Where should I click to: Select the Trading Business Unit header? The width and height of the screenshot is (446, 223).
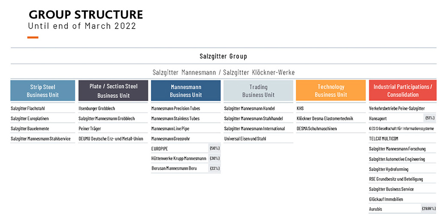pos(258,91)
